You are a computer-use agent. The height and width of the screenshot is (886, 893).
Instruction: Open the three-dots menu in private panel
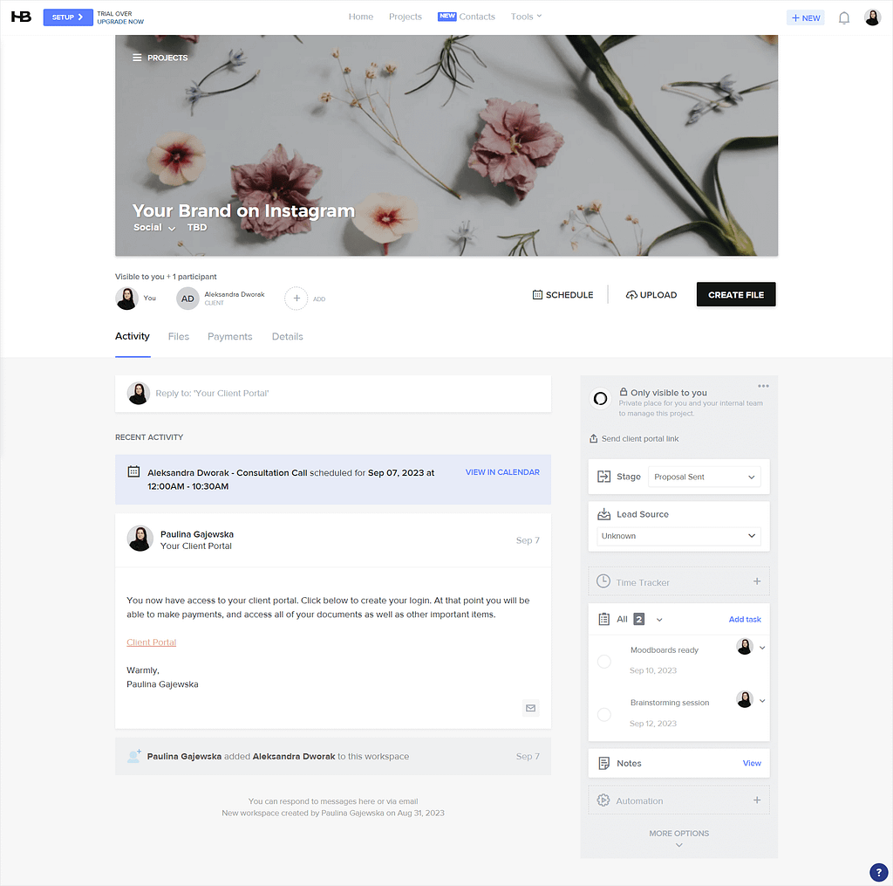click(763, 386)
